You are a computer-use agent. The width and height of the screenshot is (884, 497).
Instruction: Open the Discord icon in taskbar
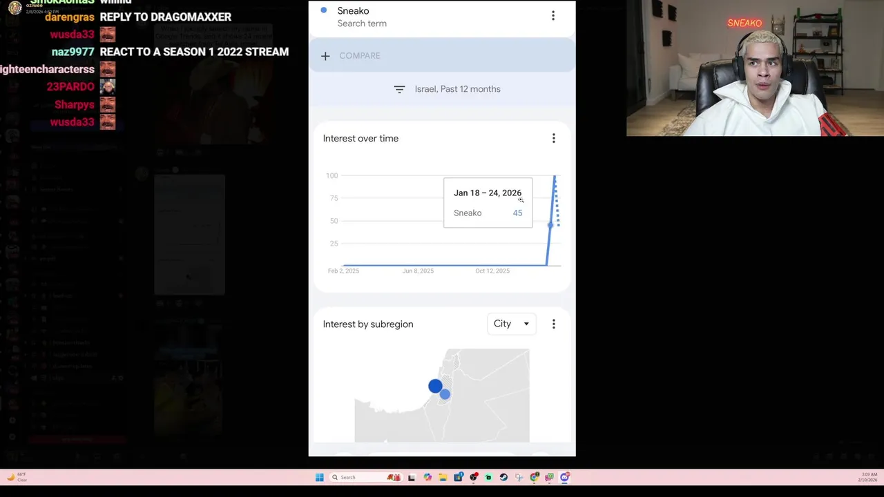tap(565, 477)
